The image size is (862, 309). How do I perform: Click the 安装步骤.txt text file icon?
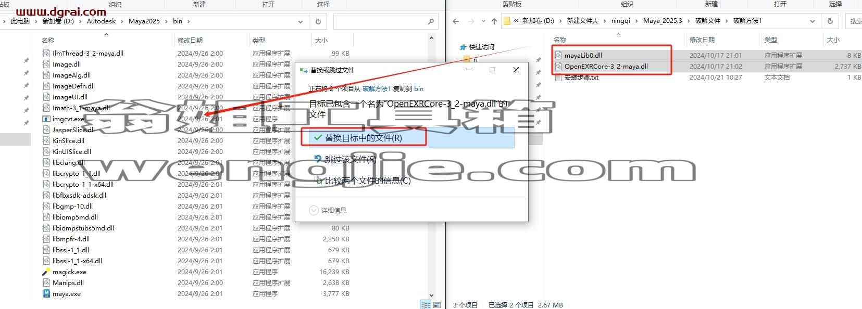pos(558,77)
